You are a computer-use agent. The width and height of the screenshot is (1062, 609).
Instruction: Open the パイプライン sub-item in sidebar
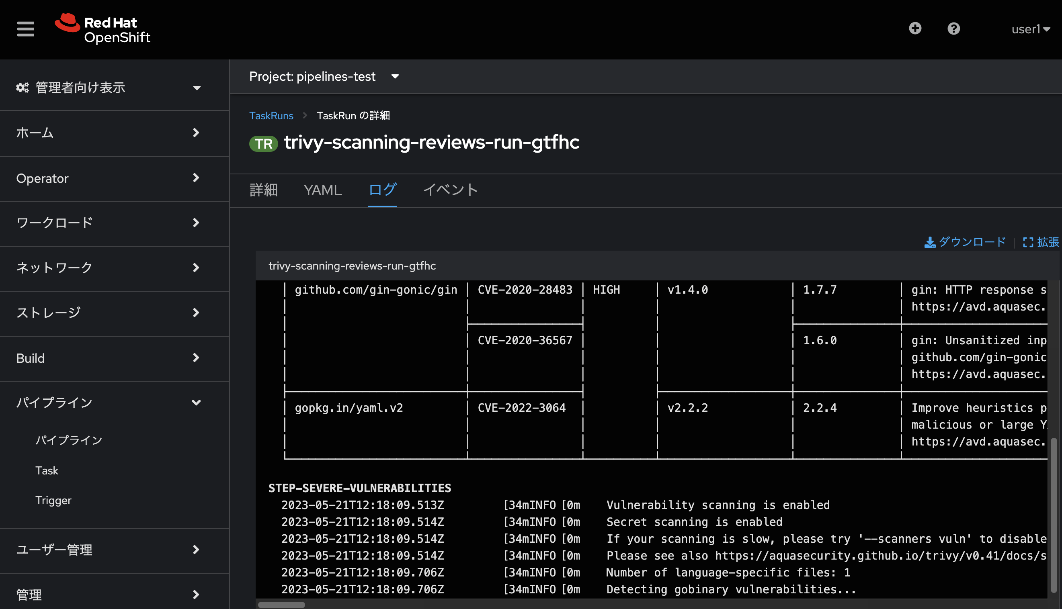69,440
